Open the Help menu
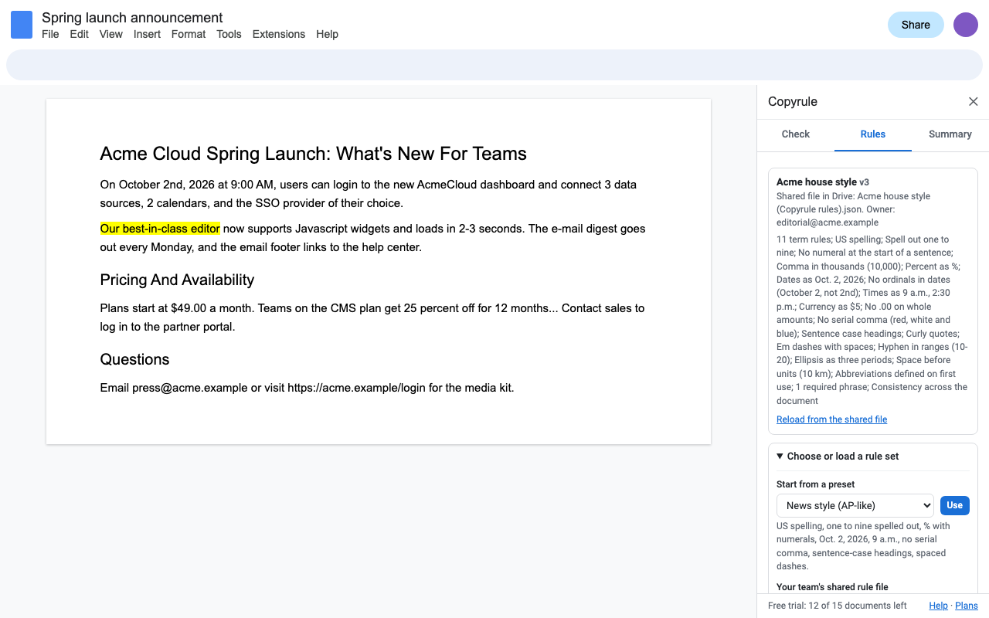This screenshot has width=989, height=618. point(327,34)
